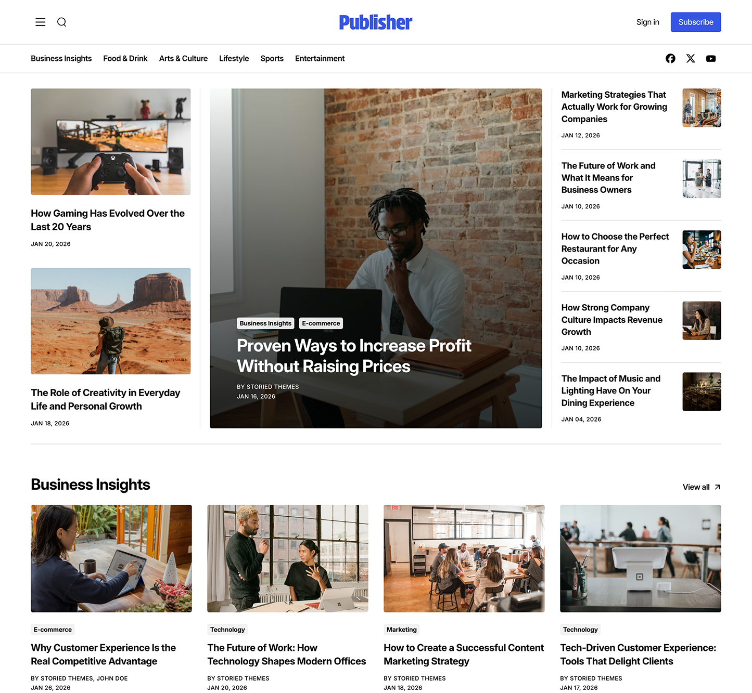Viewport: 752px width, 693px height.
Task: Open the Facebook social icon
Action: [x=670, y=59]
